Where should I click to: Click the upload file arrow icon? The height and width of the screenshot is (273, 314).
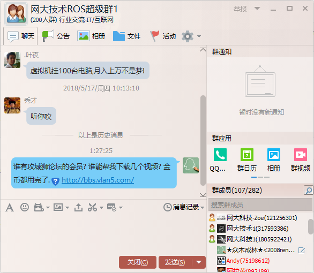point(78,207)
